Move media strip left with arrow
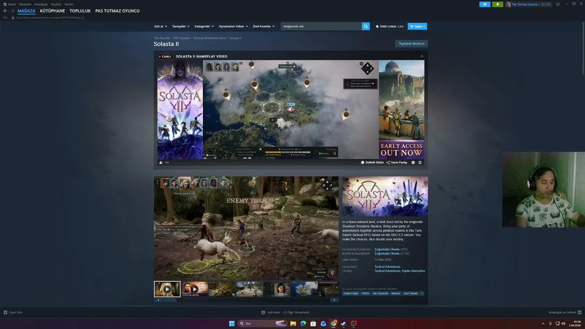Screen dimensions: 585x329 pos(159,300)
